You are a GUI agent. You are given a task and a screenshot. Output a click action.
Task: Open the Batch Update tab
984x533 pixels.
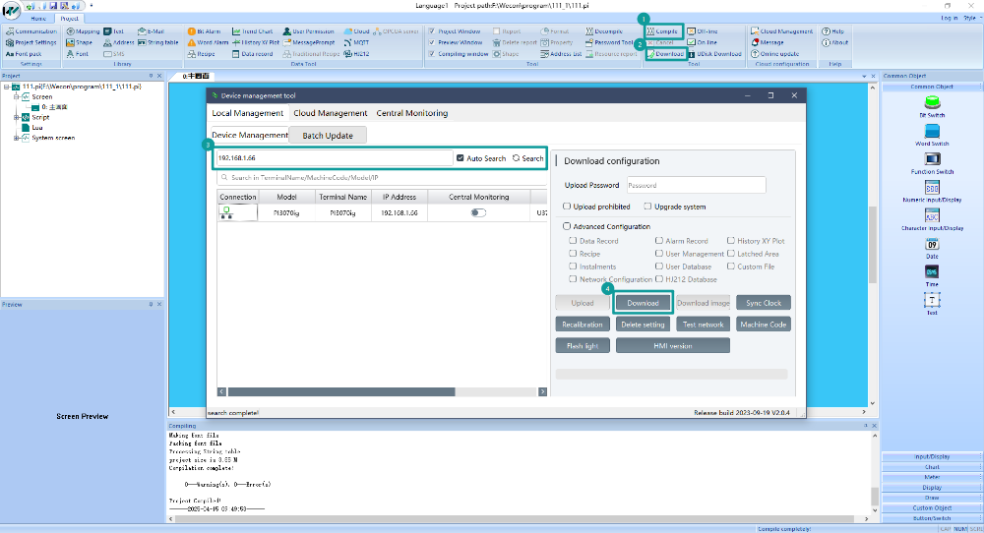tap(328, 136)
